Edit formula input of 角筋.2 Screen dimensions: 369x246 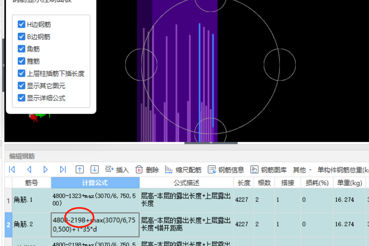tap(95, 225)
